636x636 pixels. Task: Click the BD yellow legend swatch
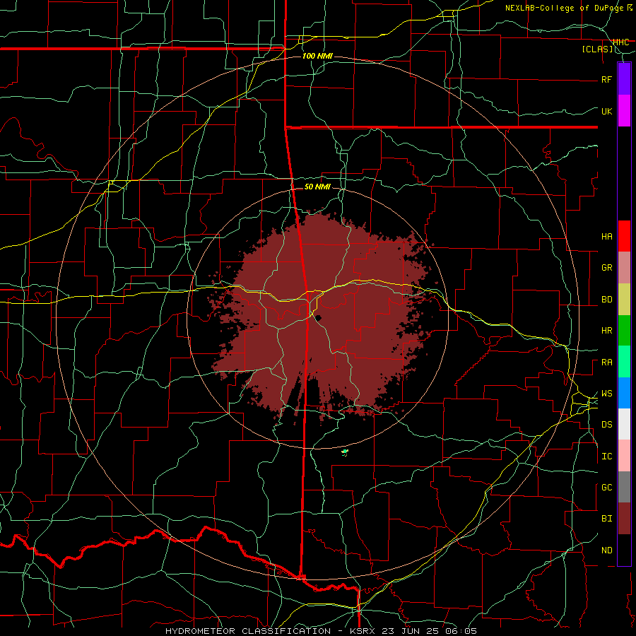[x=624, y=300]
